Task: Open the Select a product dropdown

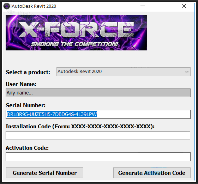Action: 124,72
